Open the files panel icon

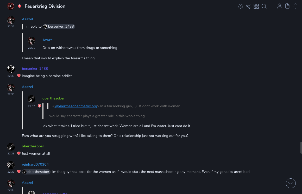(287, 6)
